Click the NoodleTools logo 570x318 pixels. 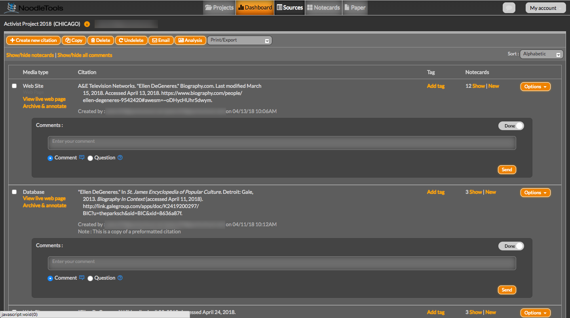(34, 8)
